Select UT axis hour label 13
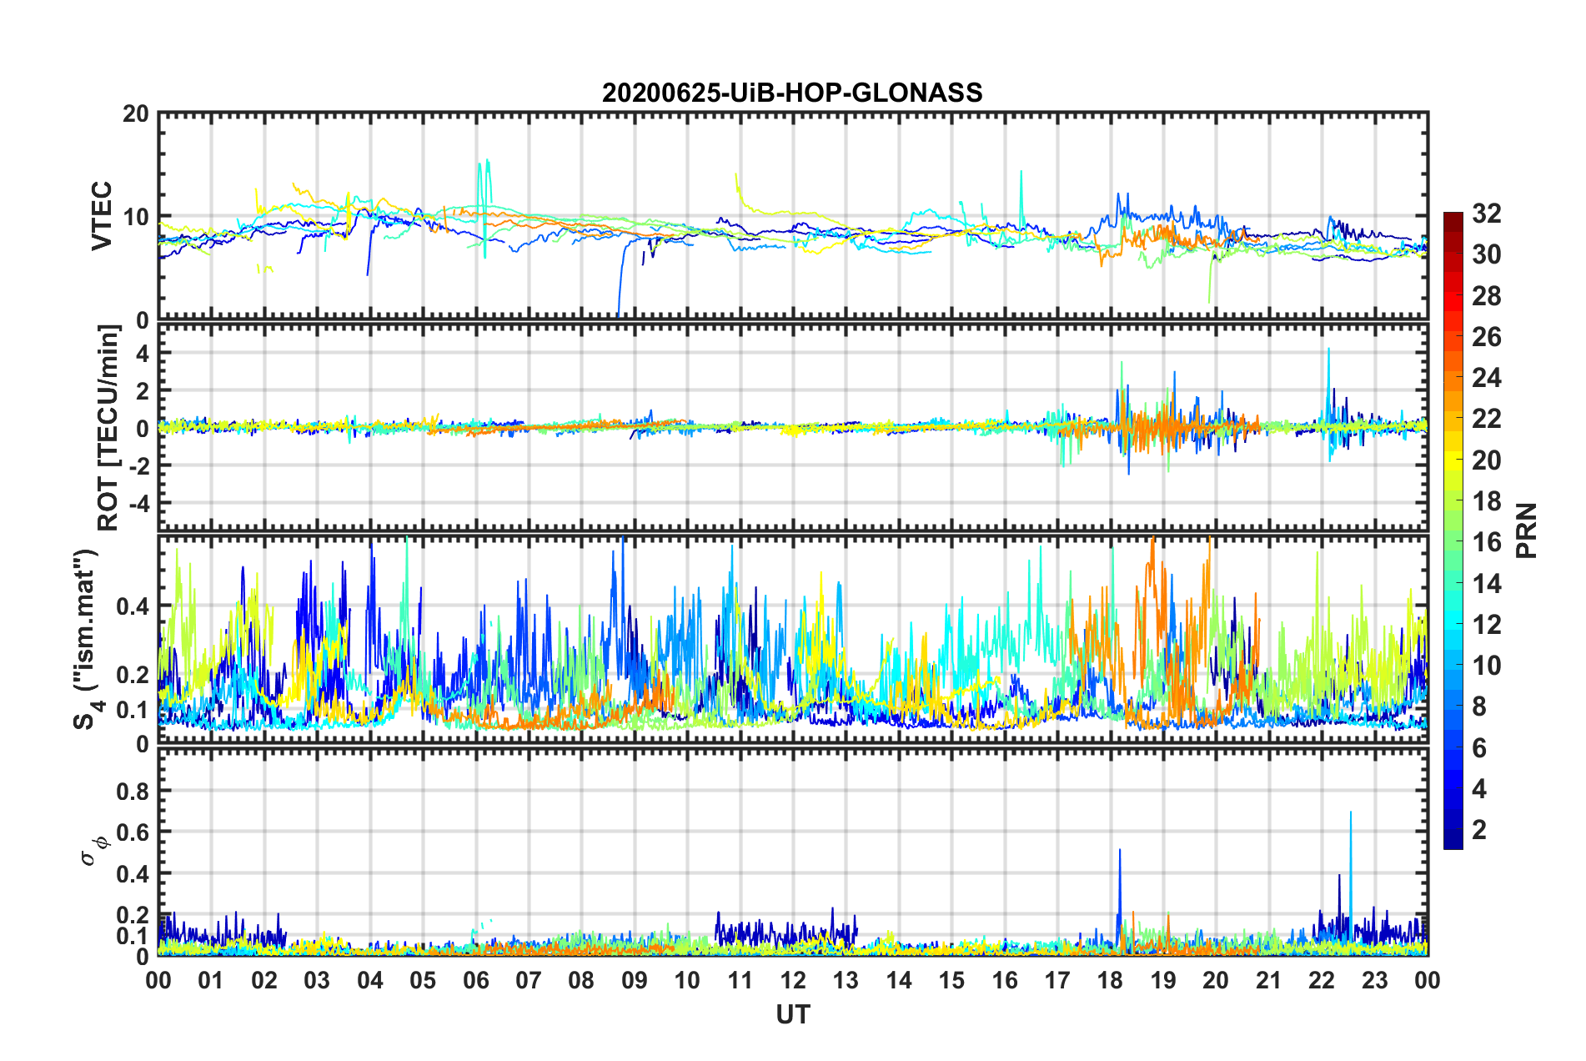This screenshot has height=1061, width=1586. 846,981
